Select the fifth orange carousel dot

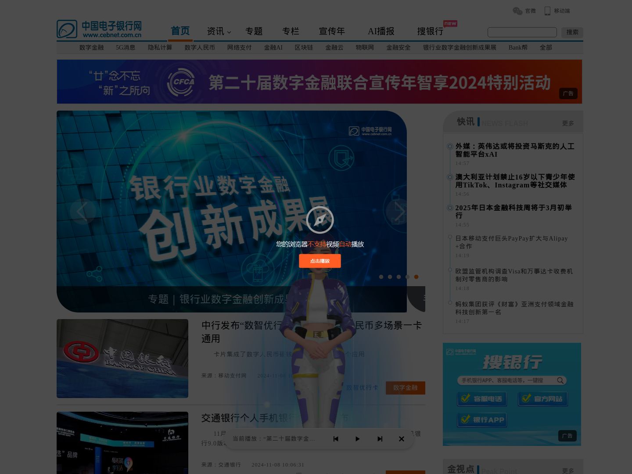(x=416, y=277)
